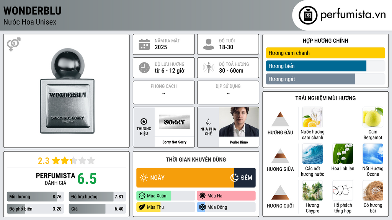Click the Mùi hương 8.76 score bar
392x220 pixels.
pyautogui.click(x=35, y=197)
